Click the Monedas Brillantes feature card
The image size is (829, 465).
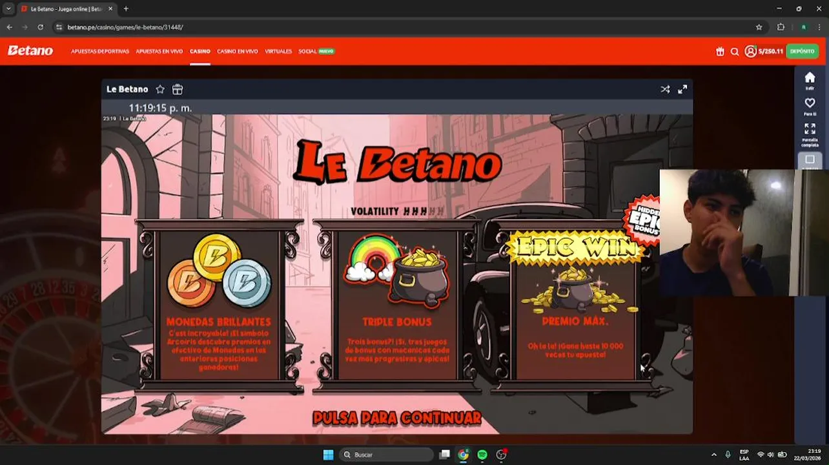tap(219, 306)
